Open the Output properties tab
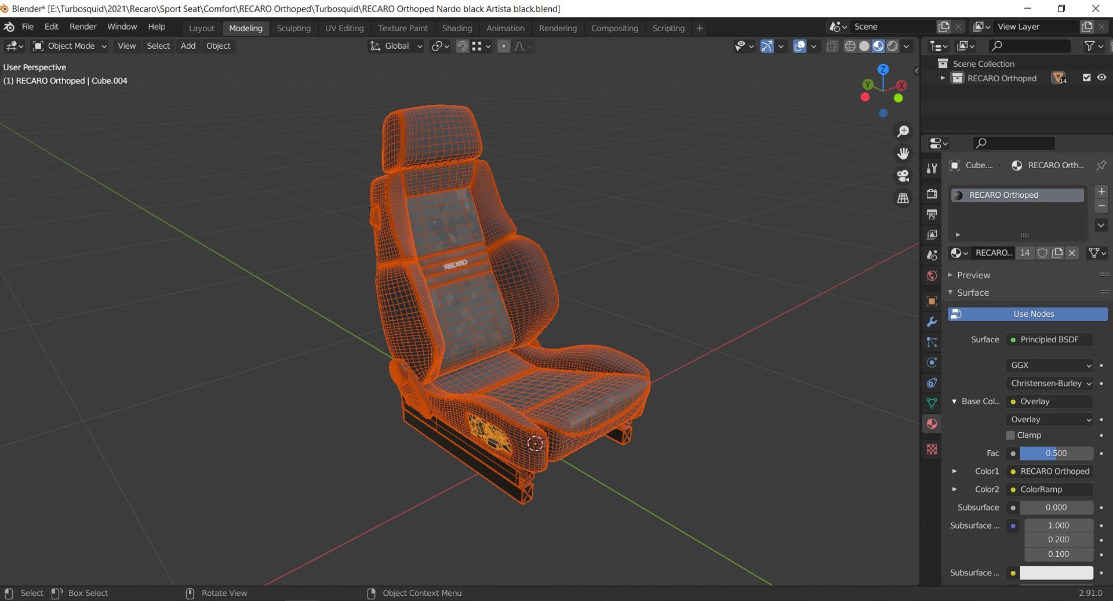 pos(932,214)
